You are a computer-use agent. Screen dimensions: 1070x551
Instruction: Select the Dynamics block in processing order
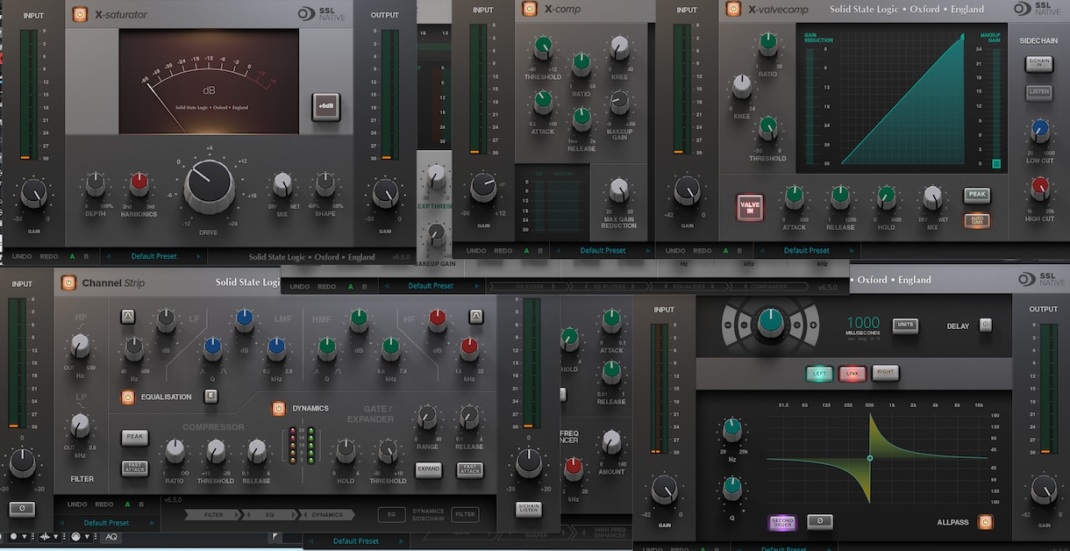(x=326, y=515)
